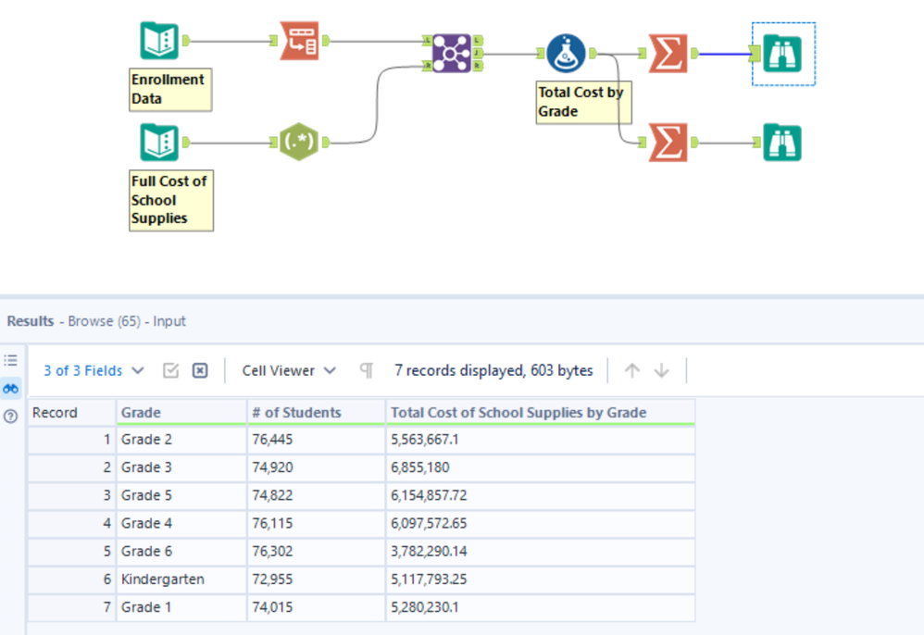
Task: Expand the 3 of 3 Fields dropdown
Action: (94, 370)
